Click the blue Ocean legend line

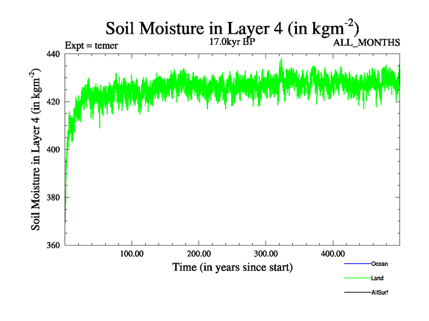[357, 264]
